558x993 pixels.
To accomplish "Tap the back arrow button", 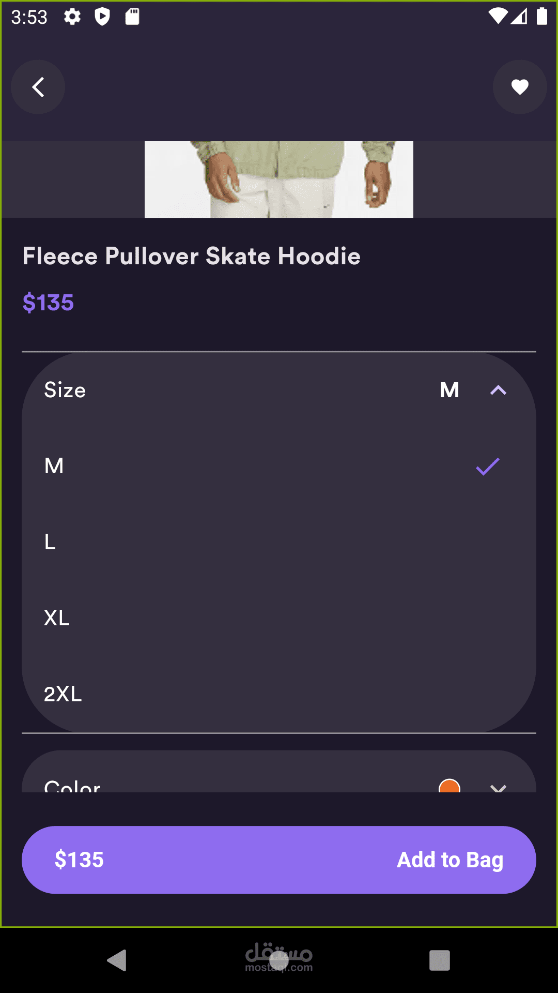I will click(38, 87).
